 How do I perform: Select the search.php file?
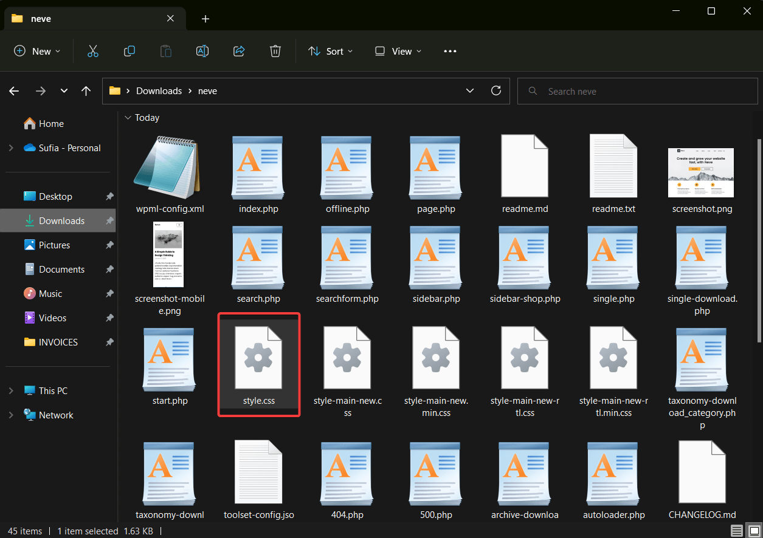coord(258,265)
